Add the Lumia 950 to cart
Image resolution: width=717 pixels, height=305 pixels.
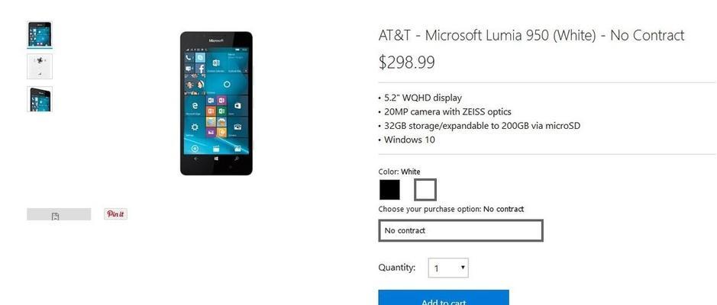[444, 297]
